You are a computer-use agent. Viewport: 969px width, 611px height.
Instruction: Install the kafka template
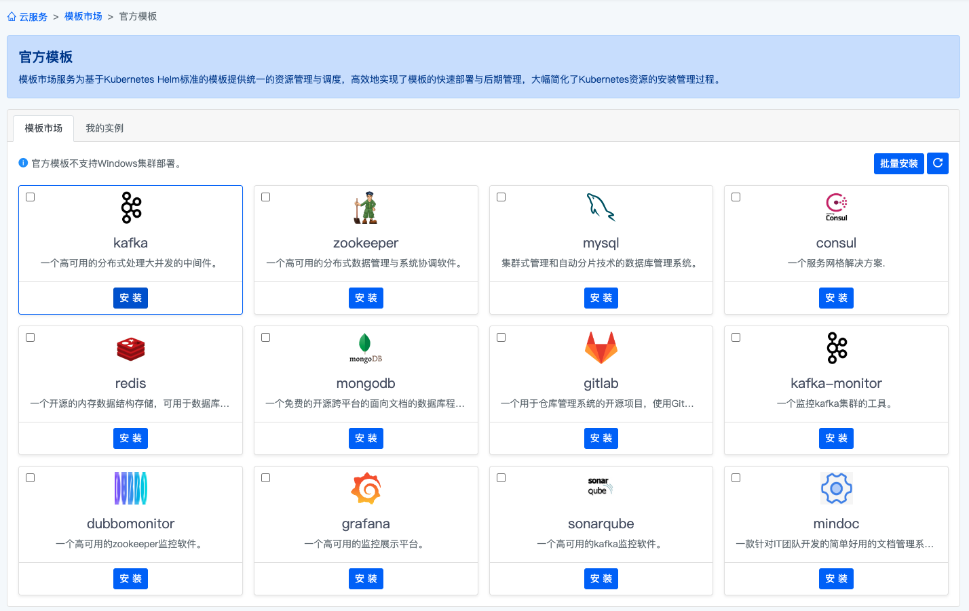tap(131, 298)
